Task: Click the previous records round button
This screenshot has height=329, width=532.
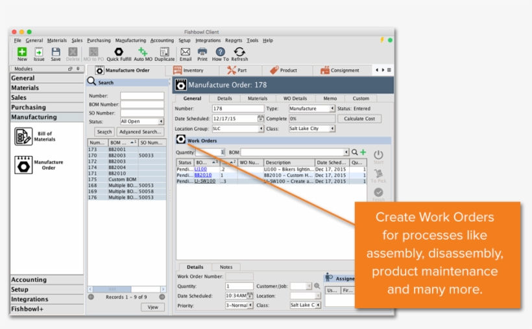Action: pyautogui.click(x=91, y=297)
